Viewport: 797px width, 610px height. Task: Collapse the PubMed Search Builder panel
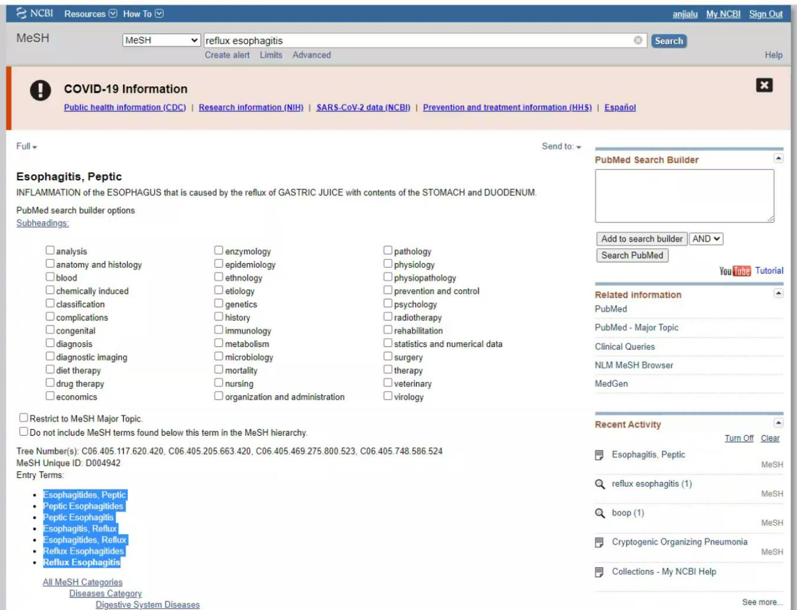coord(778,158)
